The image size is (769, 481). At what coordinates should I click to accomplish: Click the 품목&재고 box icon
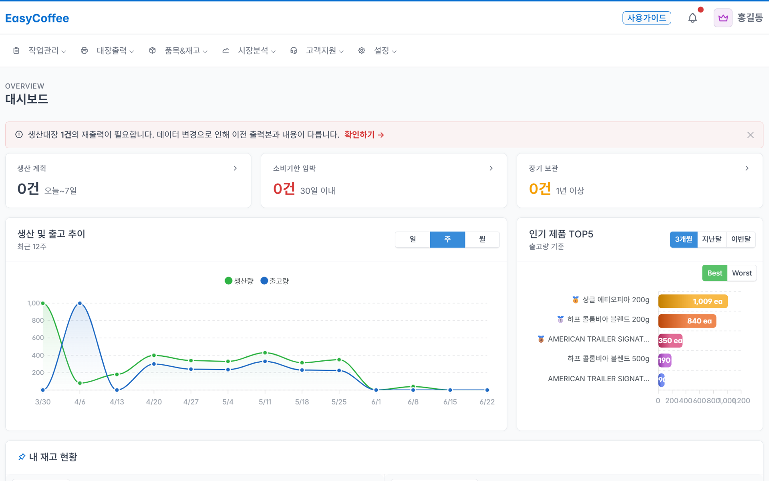(x=152, y=51)
